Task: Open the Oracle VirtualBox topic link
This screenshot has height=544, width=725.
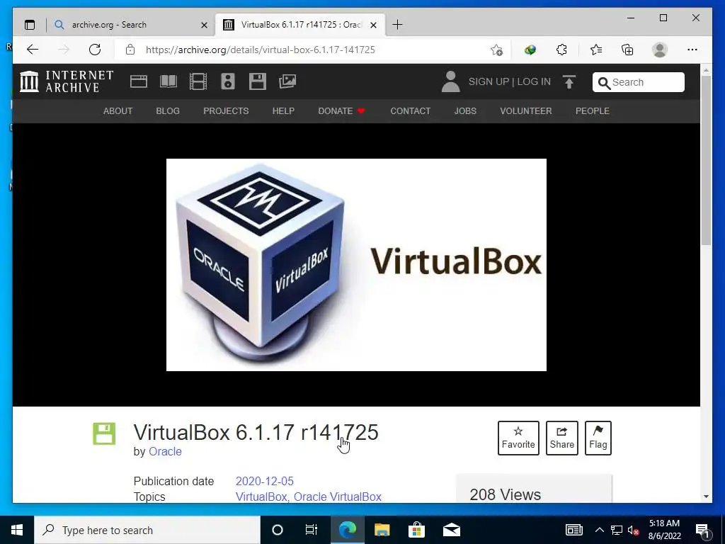Action: (x=338, y=497)
